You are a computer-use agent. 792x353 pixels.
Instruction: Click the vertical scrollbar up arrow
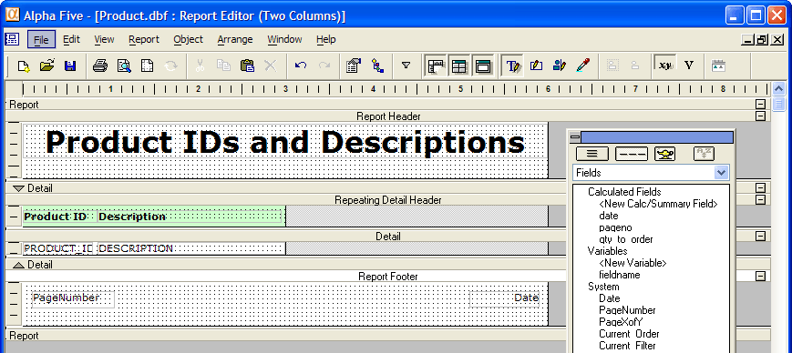coord(778,89)
